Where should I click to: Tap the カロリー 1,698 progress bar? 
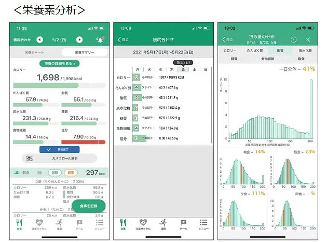(60, 85)
